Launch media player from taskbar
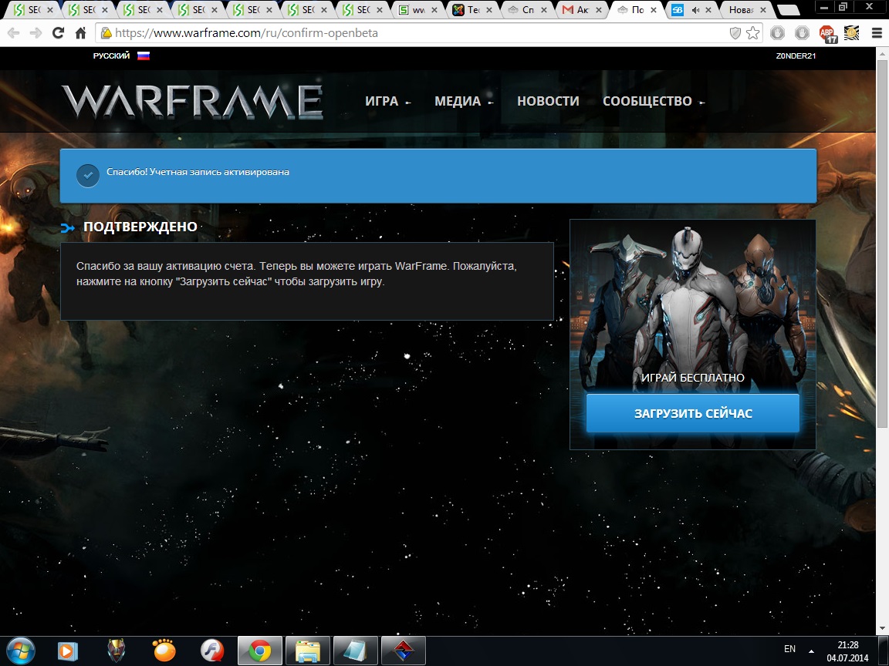 67,651
